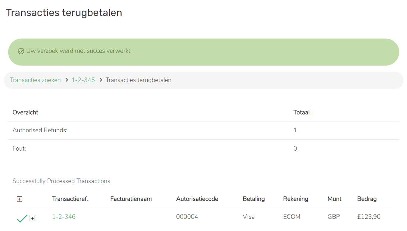Go to Transacties zoeken breadcrumb
Screen dimensions: 407x231
(35, 80)
